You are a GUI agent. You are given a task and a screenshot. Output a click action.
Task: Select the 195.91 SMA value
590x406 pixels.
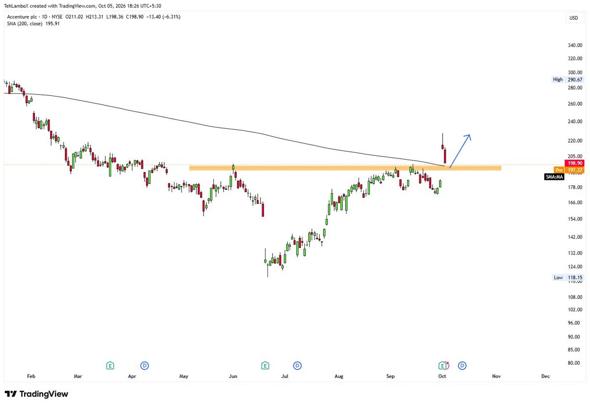52,23
